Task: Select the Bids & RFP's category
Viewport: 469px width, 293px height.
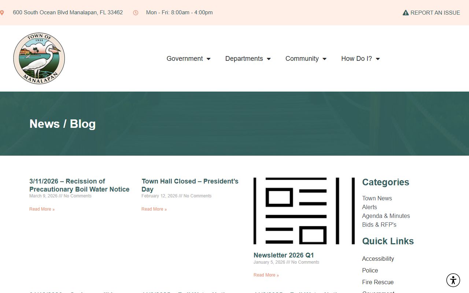Action: click(379, 225)
